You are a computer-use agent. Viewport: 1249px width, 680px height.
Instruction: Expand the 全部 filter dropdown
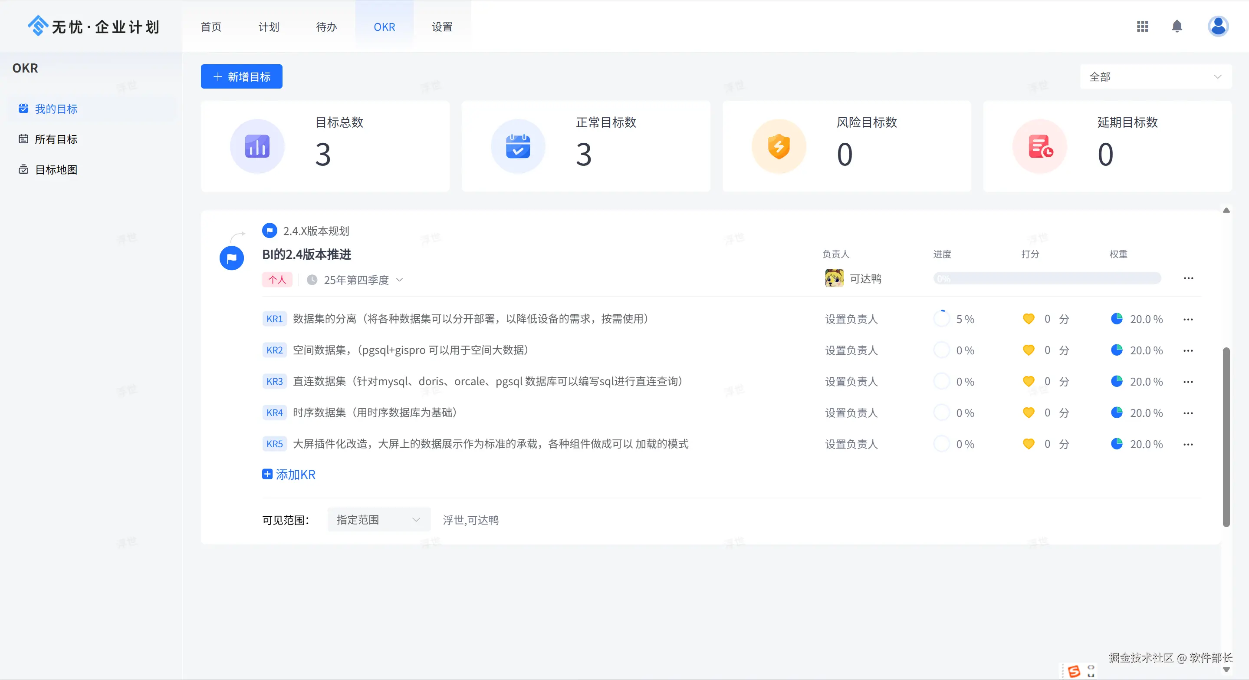[x=1155, y=76]
